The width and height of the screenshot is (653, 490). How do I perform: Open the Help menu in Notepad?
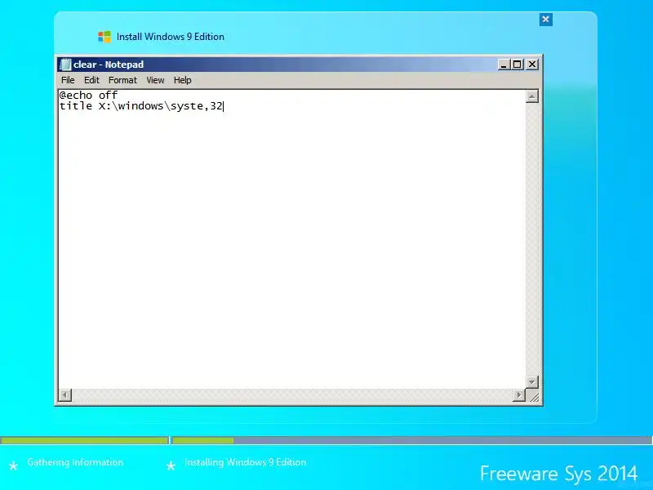coord(182,80)
